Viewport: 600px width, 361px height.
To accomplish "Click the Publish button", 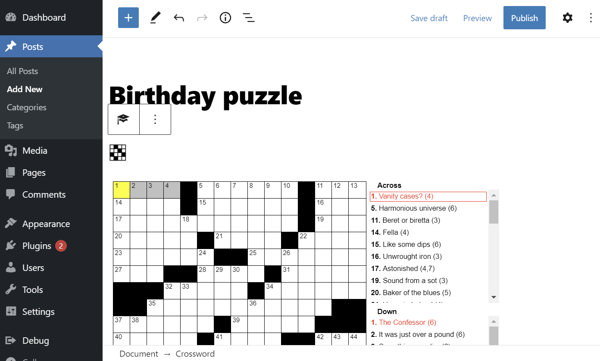I will tap(524, 18).
